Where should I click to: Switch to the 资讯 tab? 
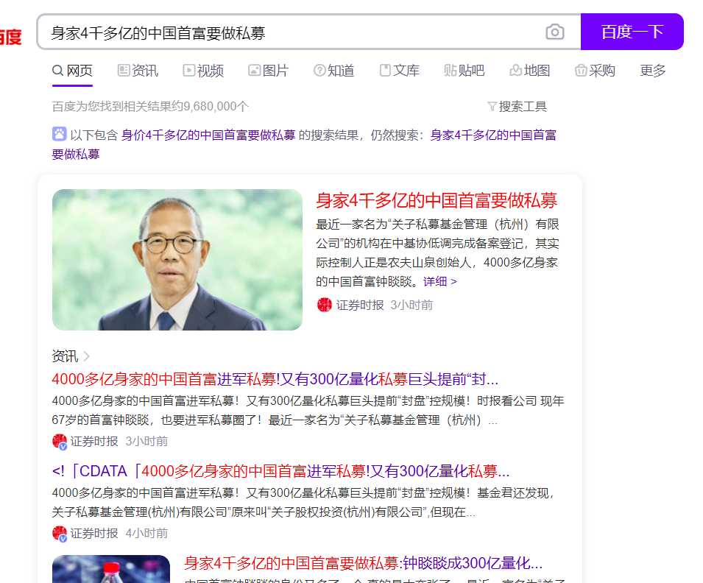[138, 71]
